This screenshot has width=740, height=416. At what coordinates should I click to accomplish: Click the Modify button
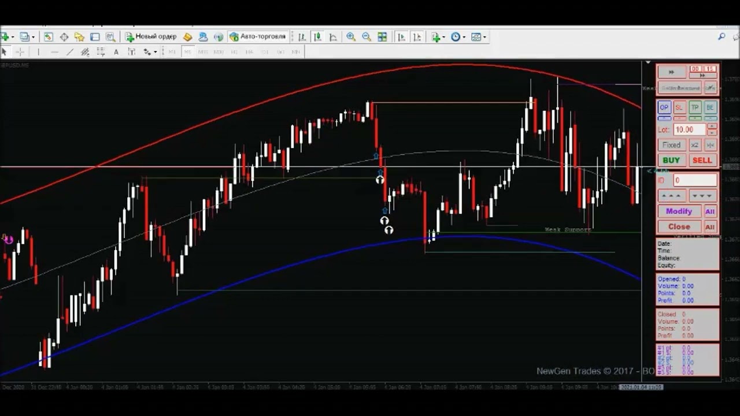tap(679, 211)
